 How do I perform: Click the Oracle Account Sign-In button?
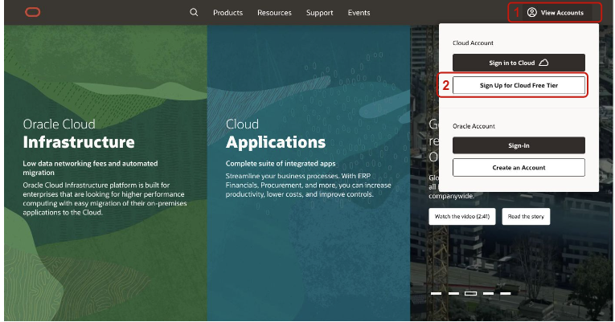(x=519, y=145)
